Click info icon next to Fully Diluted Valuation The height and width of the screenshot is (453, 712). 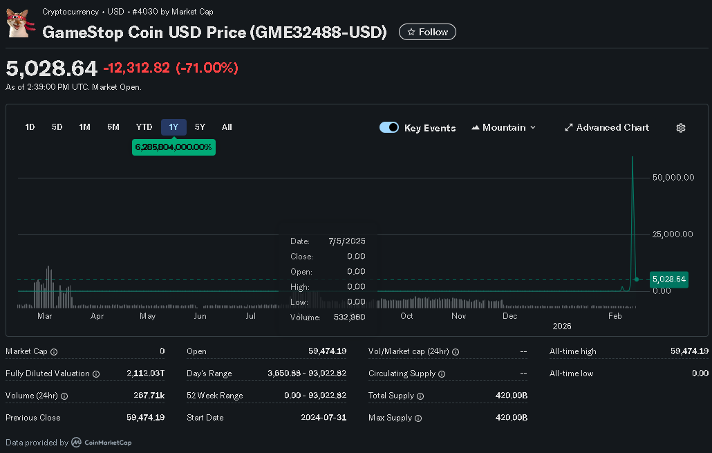[96, 374]
